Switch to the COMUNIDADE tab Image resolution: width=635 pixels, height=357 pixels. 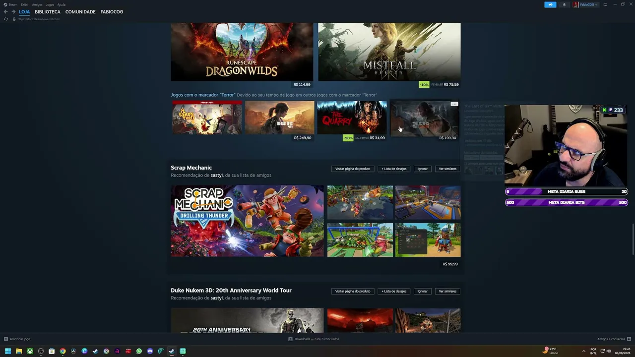click(80, 12)
